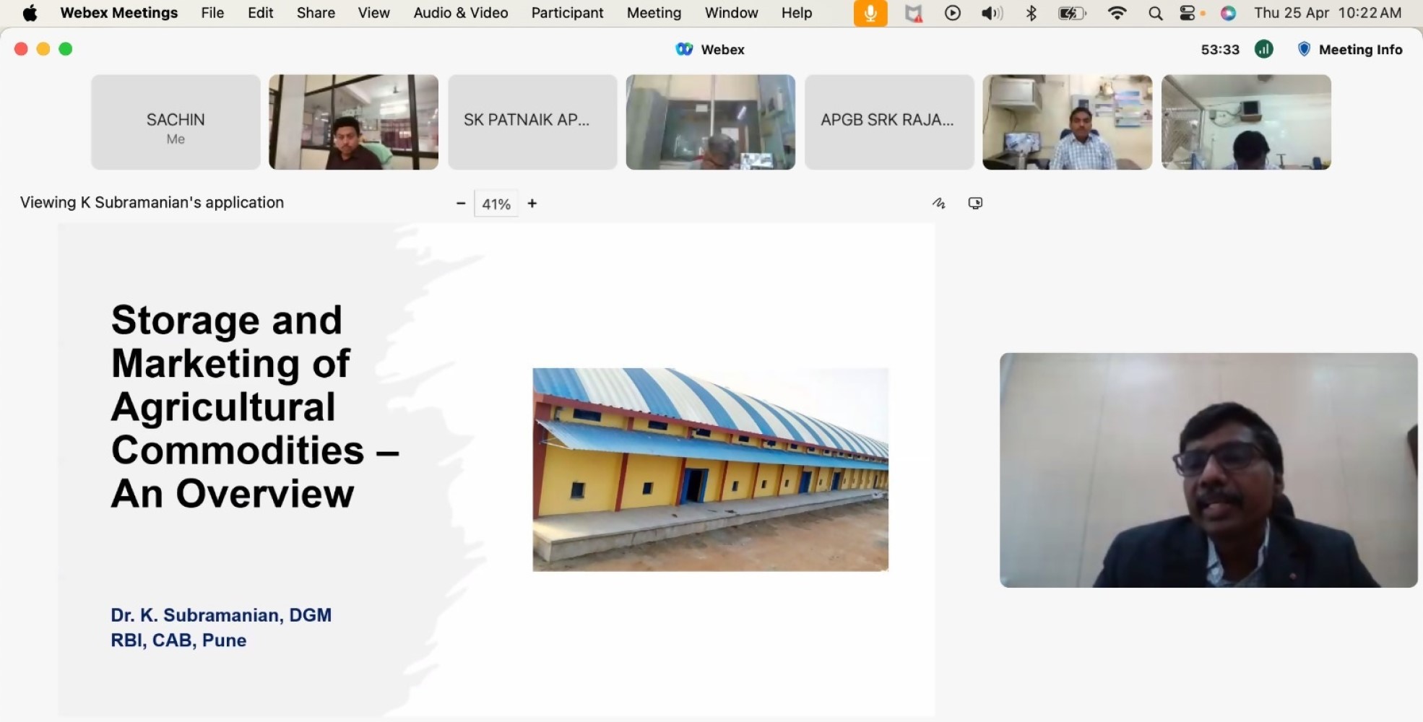Click the 41% zoom level field
Image resolution: width=1423 pixels, height=722 pixels.
(496, 204)
